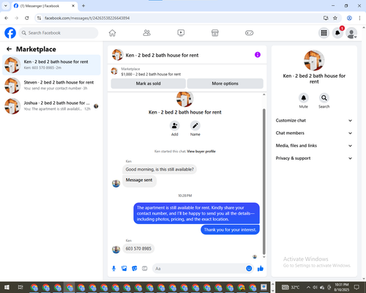366x293 pixels.
Task: Click the "Good morning, is this still available?" message
Action: click(x=160, y=169)
